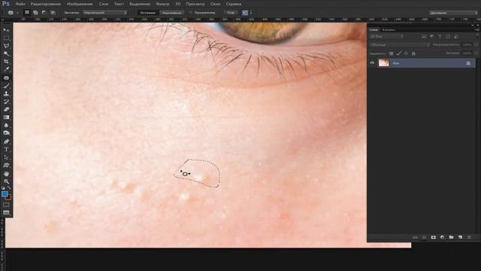Screen dimensions: 481x271
Task: Open the layer Opacity value dropdown
Action: [x=476, y=45]
